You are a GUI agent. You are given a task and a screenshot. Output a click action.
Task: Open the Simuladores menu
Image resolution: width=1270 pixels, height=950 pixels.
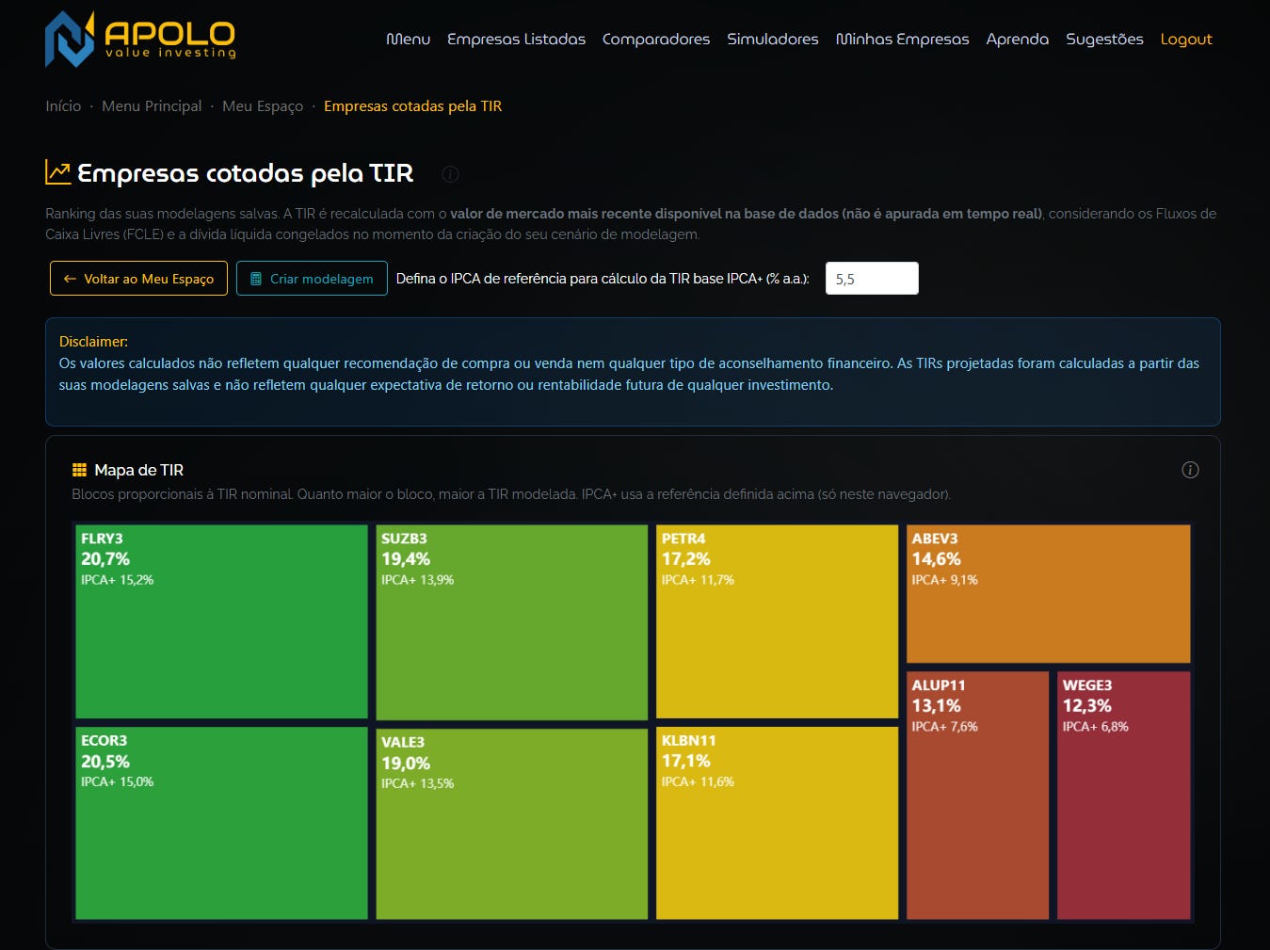773,40
